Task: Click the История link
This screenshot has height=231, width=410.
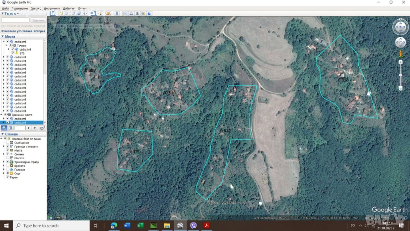Action: [39, 31]
